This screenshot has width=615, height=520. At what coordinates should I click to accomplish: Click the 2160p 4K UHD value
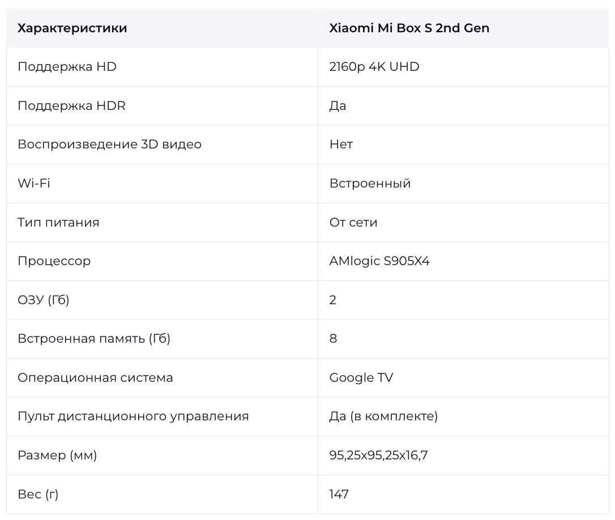pos(374,67)
